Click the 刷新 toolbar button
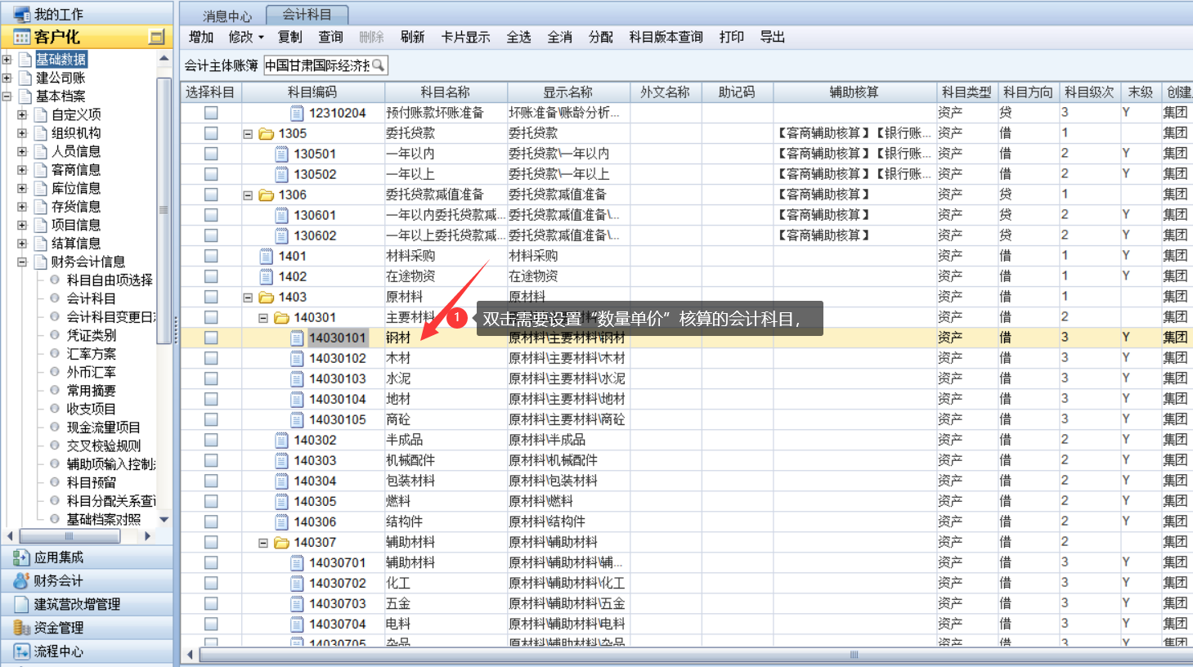This screenshot has width=1193, height=667. point(413,37)
